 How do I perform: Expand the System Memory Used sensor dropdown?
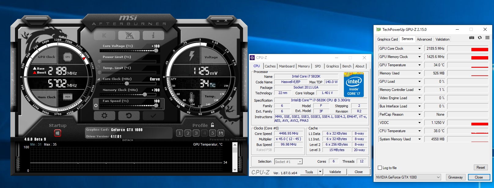coord(419,139)
